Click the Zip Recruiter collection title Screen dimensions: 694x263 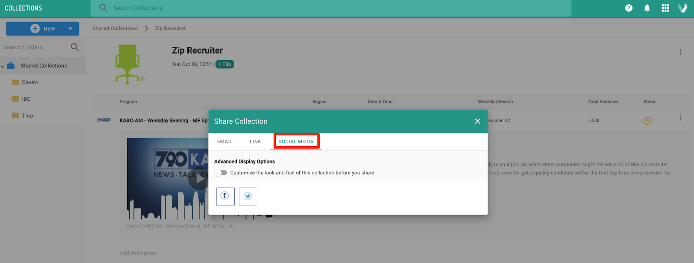[x=197, y=51]
